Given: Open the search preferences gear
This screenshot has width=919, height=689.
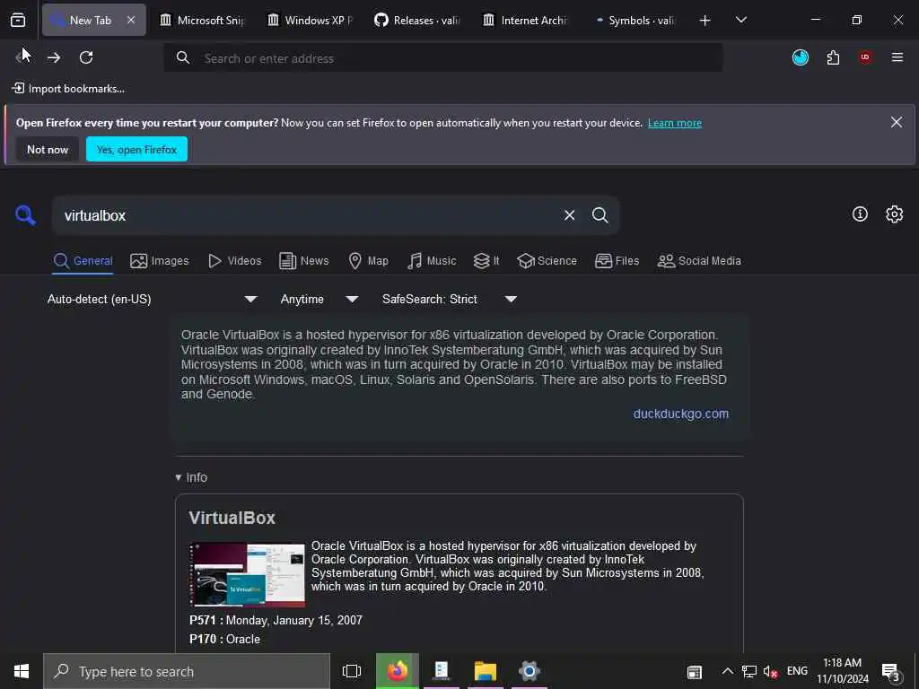Looking at the screenshot, I should 894,214.
